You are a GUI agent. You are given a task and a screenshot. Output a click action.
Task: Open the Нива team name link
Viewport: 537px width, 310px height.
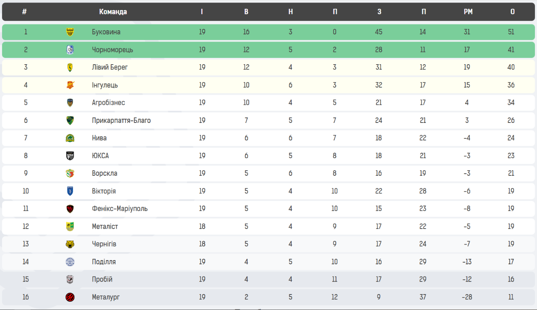99,138
